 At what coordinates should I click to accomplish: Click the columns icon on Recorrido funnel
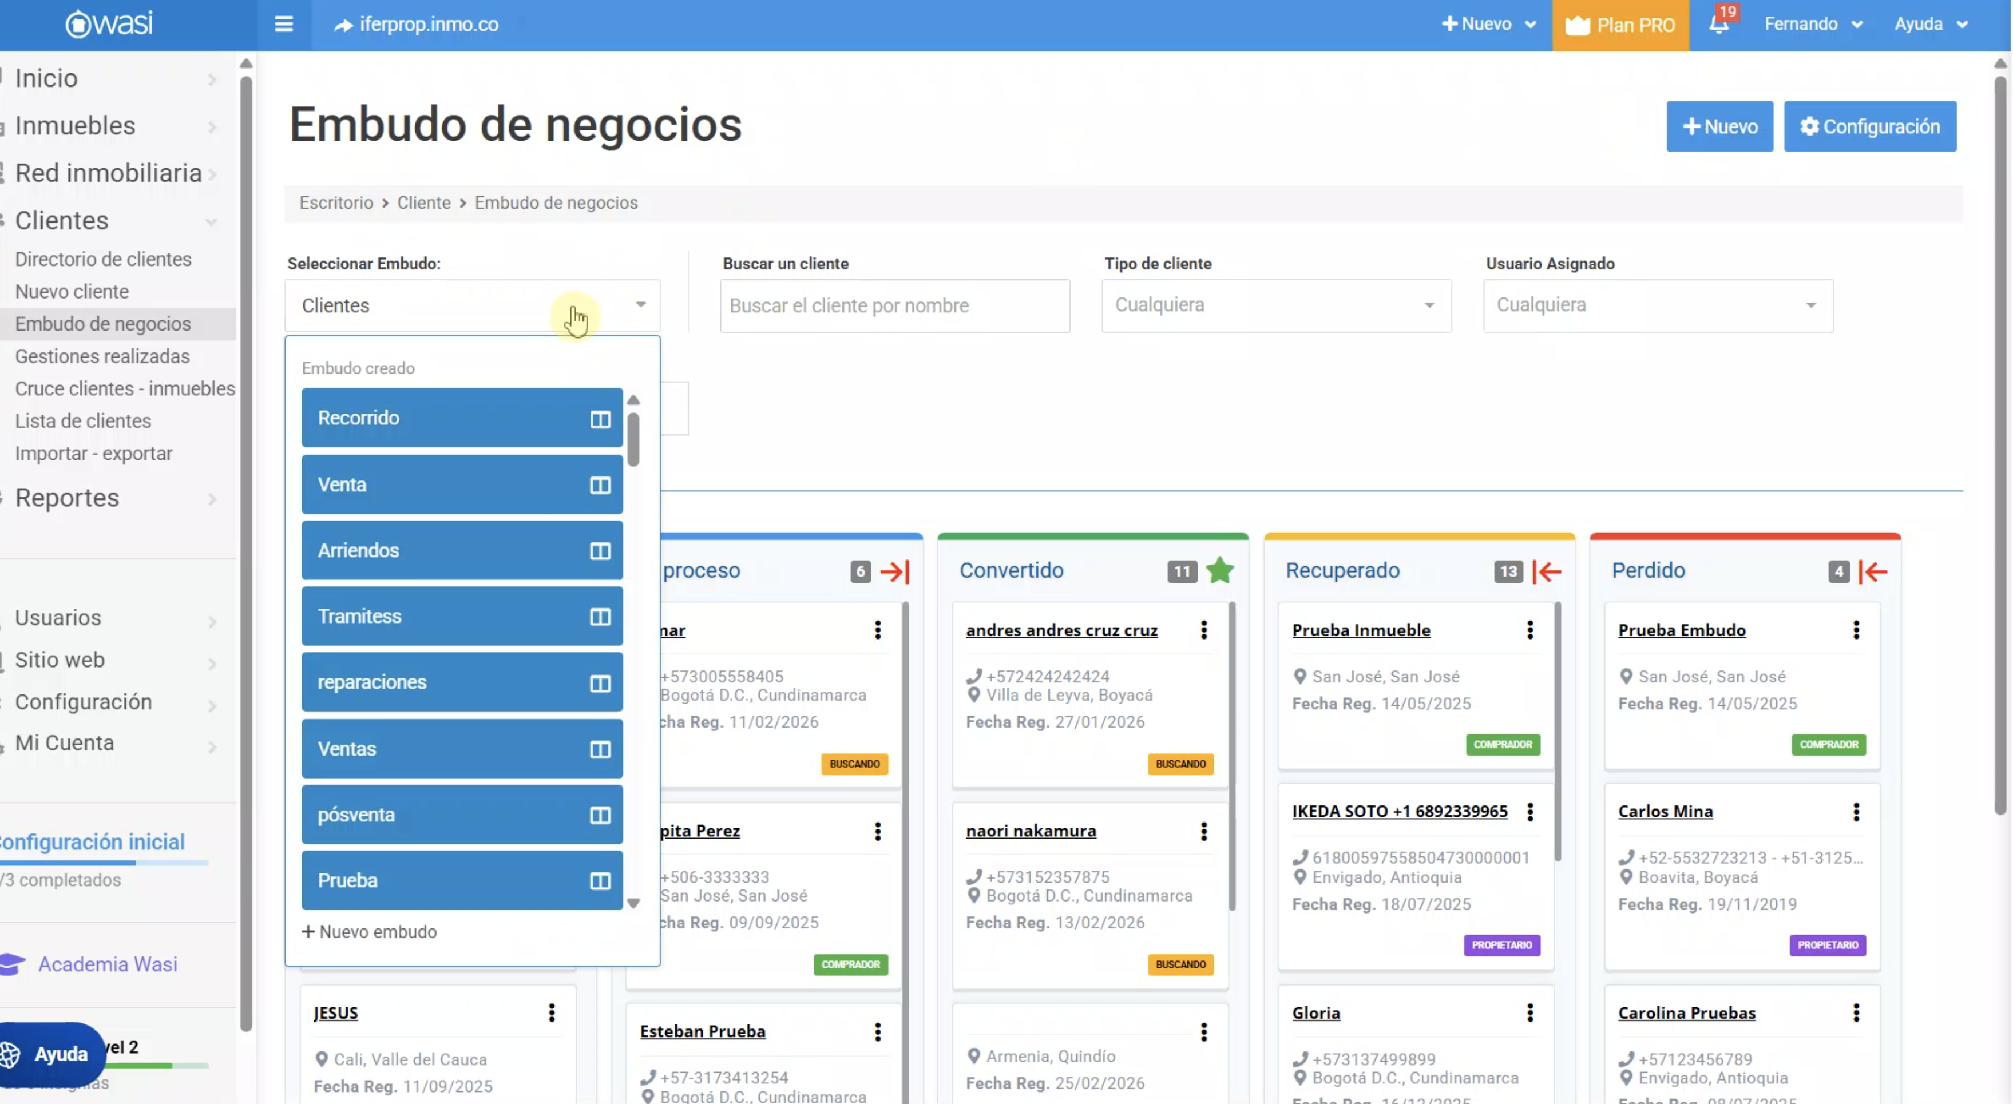pos(599,419)
